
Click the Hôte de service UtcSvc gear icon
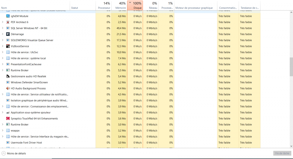[x=8, y=52]
